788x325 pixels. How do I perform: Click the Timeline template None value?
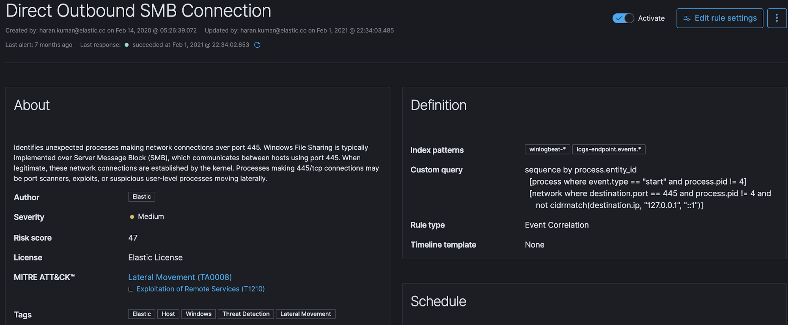(535, 245)
